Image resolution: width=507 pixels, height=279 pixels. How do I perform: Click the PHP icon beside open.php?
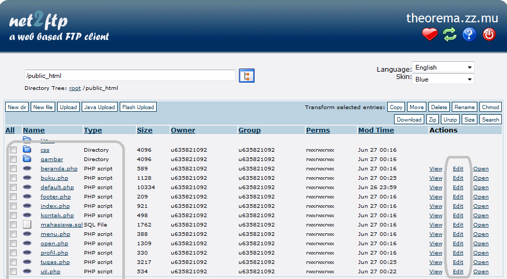click(x=27, y=243)
